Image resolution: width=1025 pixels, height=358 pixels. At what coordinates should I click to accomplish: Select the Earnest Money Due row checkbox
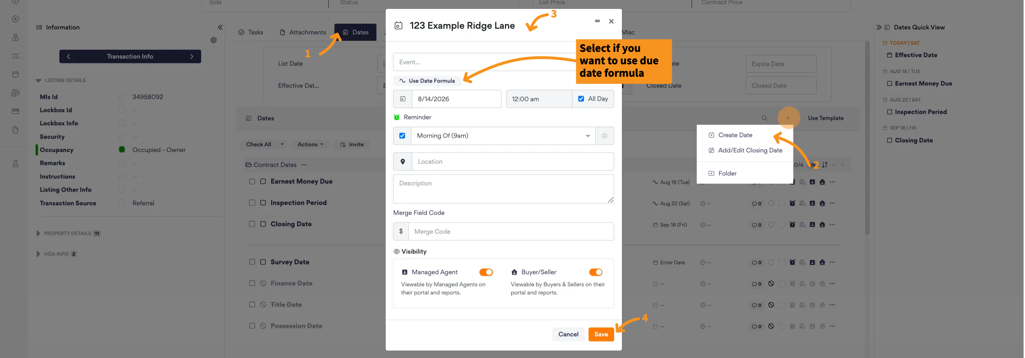point(252,181)
